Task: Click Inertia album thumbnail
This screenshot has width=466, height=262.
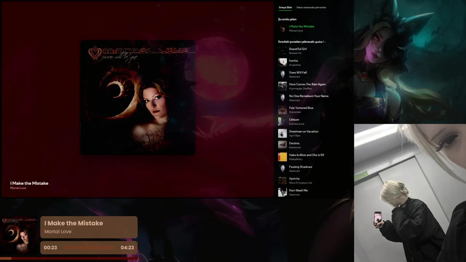Action: pyautogui.click(x=283, y=63)
